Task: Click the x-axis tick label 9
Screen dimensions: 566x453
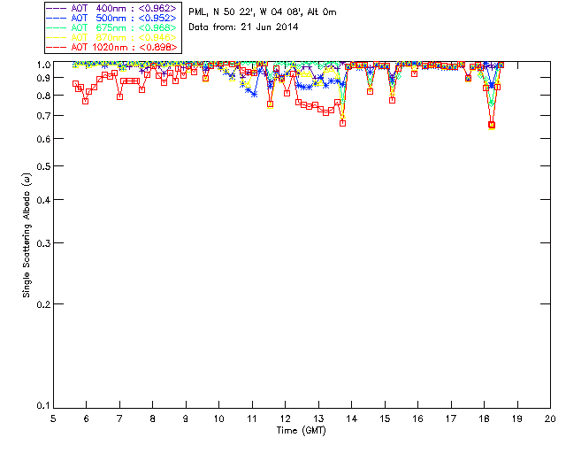Action: point(186,418)
